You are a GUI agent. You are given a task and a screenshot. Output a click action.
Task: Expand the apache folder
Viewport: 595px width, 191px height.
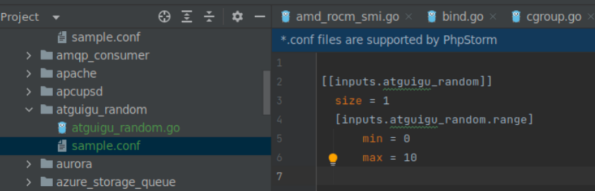click(x=29, y=73)
